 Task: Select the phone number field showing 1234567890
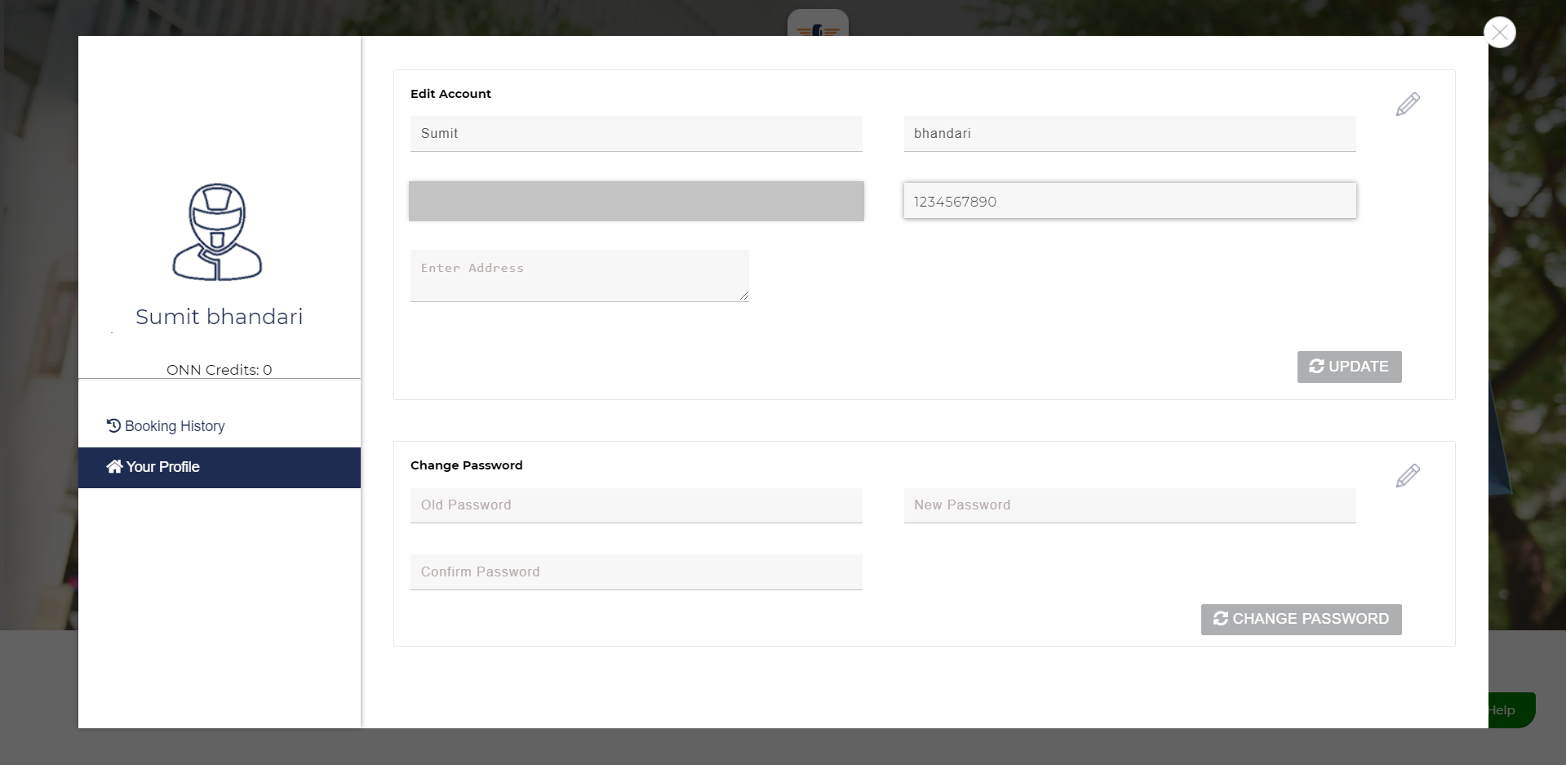tap(1129, 201)
